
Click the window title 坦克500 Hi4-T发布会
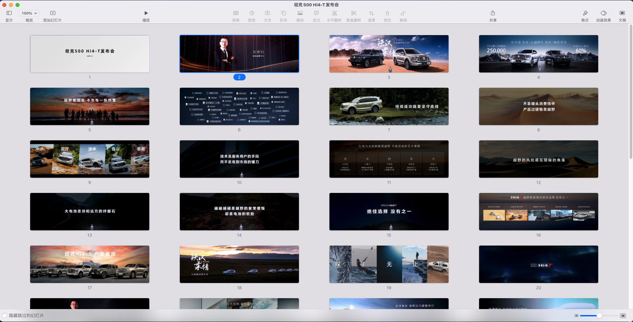(x=316, y=5)
